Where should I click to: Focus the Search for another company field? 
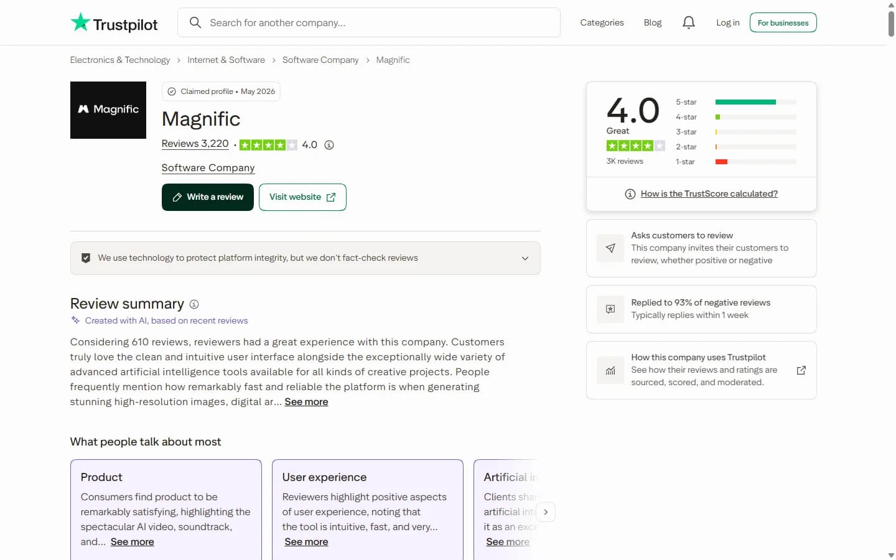(x=369, y=22)
